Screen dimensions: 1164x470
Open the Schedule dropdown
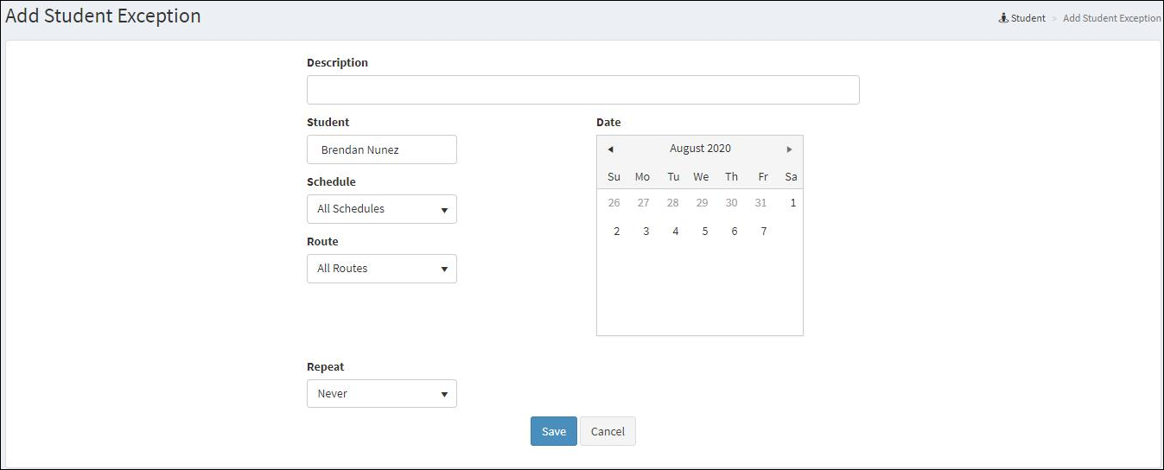(382, 209)
